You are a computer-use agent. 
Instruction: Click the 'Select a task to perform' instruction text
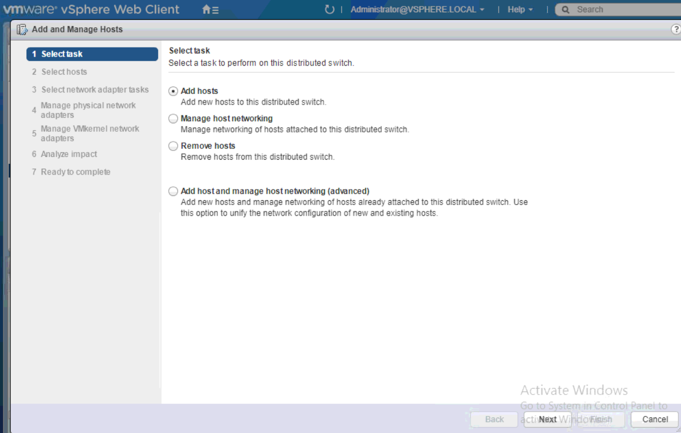pyautogui.click(x=261, y=63)
